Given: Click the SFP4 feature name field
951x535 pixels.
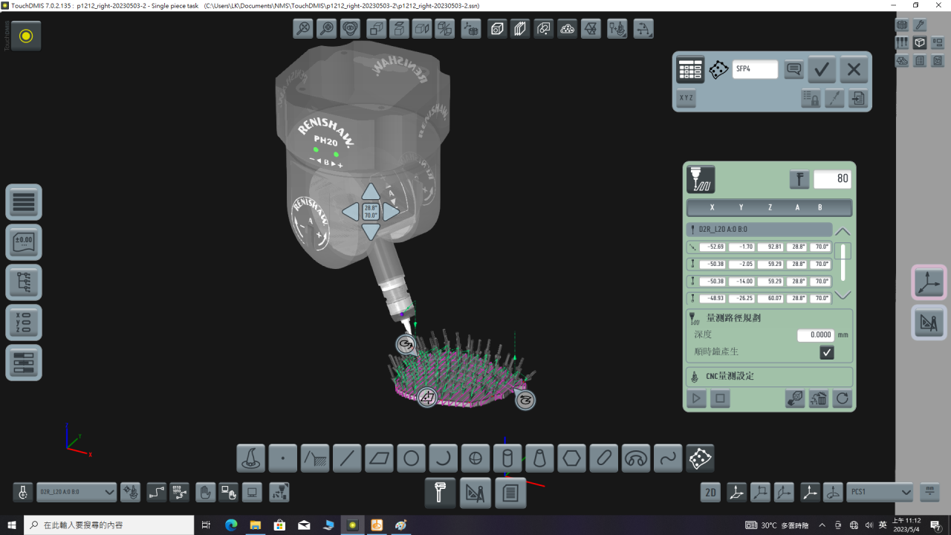Looking at the screenshot, I should tap(755, 69).
